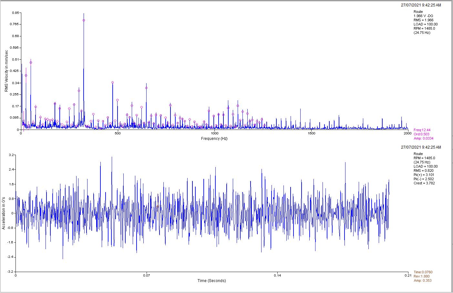
Task: Select the Amp: 0.353 waveform readout
Action: coord(422,280)
